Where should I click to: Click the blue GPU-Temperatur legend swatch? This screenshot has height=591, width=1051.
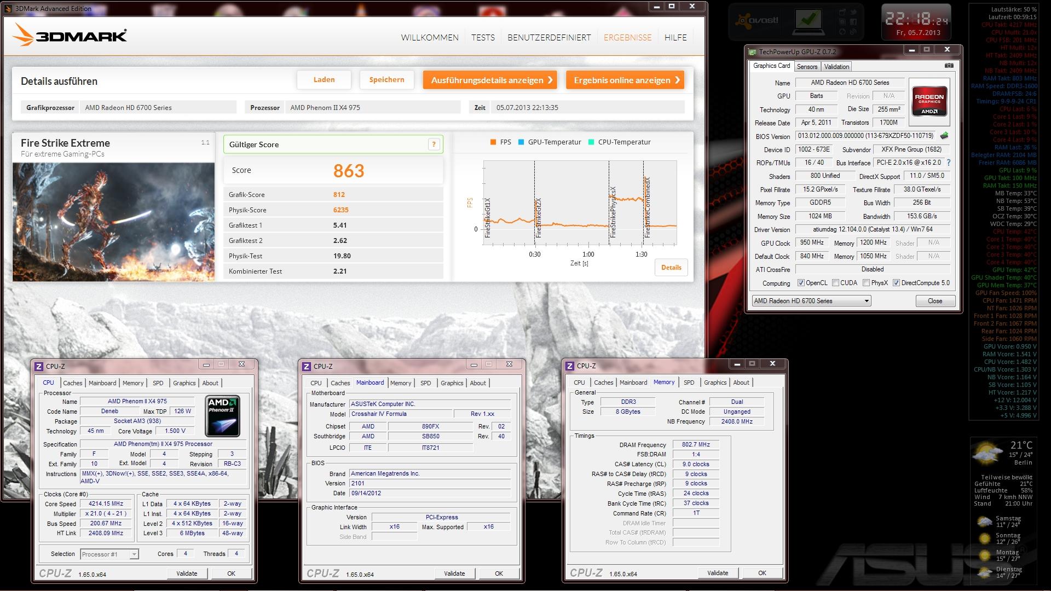click(521, 142)
